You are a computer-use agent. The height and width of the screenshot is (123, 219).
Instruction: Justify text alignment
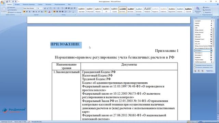(x=63, y=12)
